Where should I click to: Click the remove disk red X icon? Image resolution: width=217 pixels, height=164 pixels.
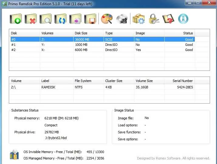click(x=31, y=19)
